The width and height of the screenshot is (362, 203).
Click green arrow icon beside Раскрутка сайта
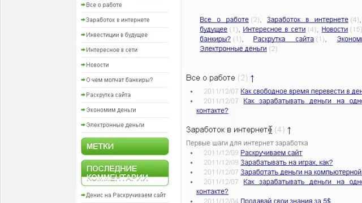tap(83, 95)
